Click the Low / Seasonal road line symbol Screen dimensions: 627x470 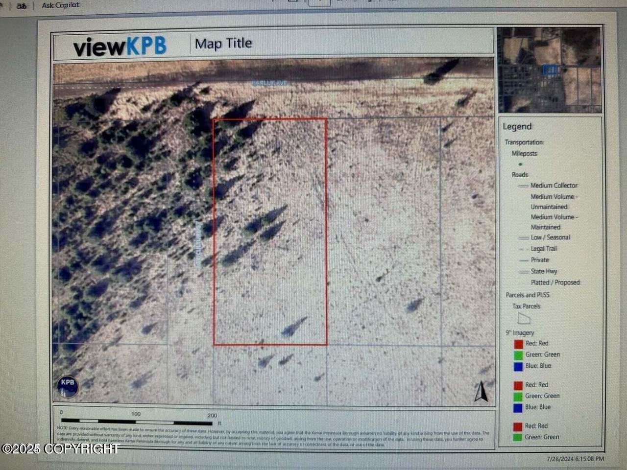pos(523,237)
